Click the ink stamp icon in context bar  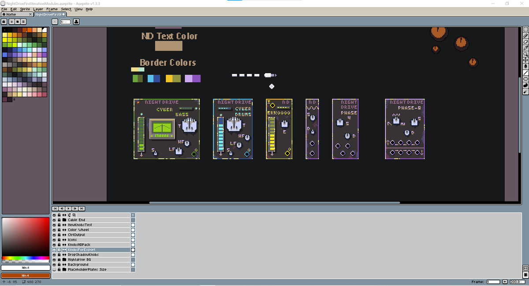(76, 21)
